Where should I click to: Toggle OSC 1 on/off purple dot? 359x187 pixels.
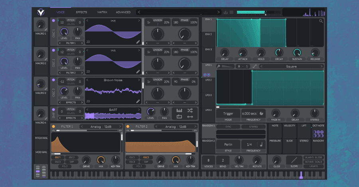[53, 21]
